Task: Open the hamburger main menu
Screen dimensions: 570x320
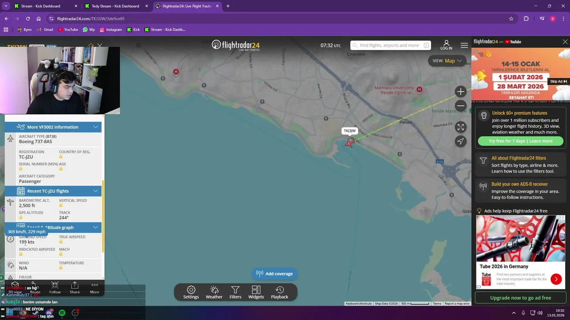Action: (x=464, y=45)
